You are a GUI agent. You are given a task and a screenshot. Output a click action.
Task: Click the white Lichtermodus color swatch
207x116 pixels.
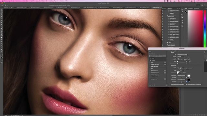tap(189, 76)
